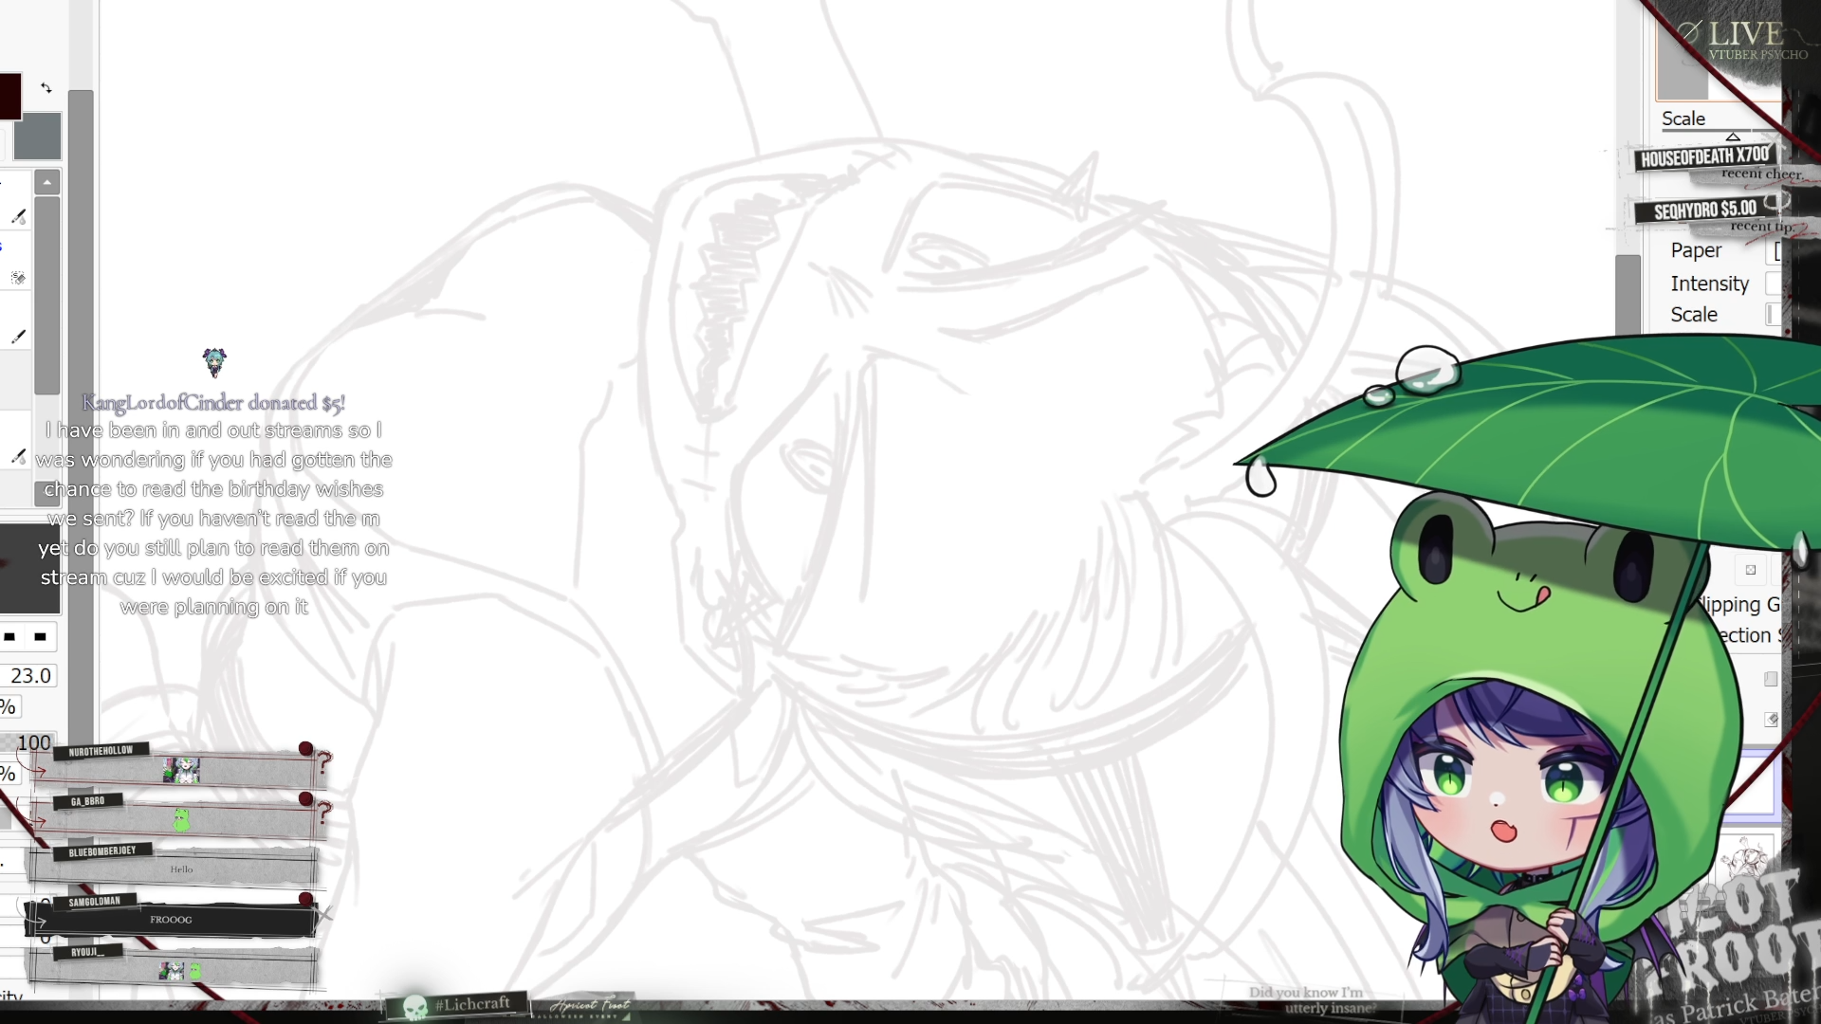Select the dark red foreground color swatch
Viewport: 1821px width, 1024px height.
9,97
